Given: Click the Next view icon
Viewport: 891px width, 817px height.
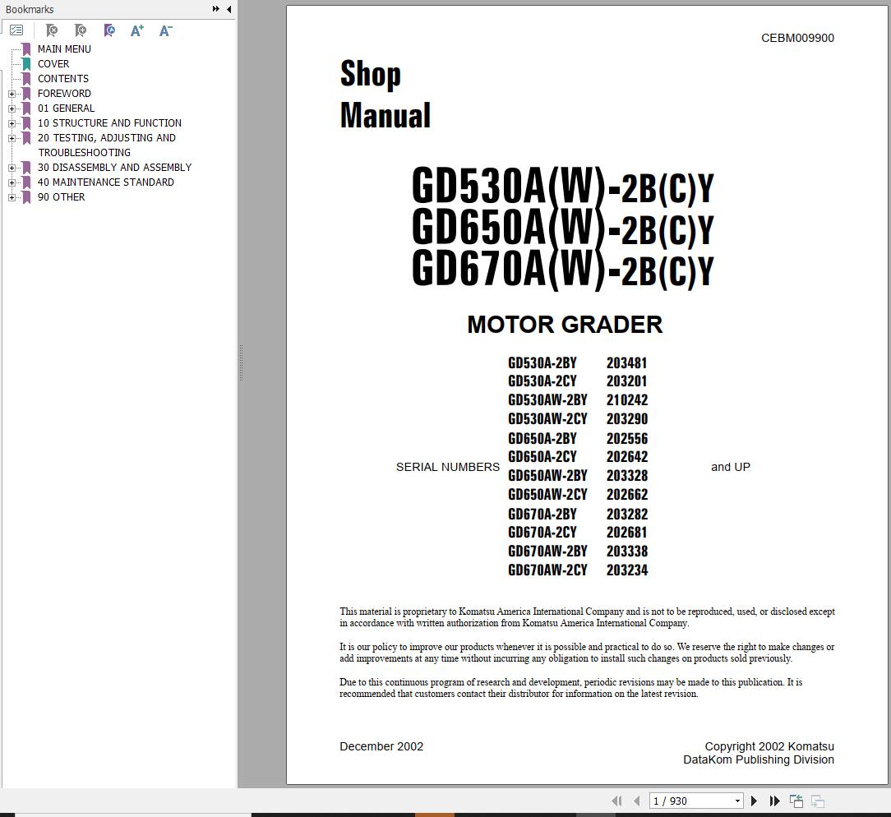Looking at the screenshot, I should pos(817,800).
